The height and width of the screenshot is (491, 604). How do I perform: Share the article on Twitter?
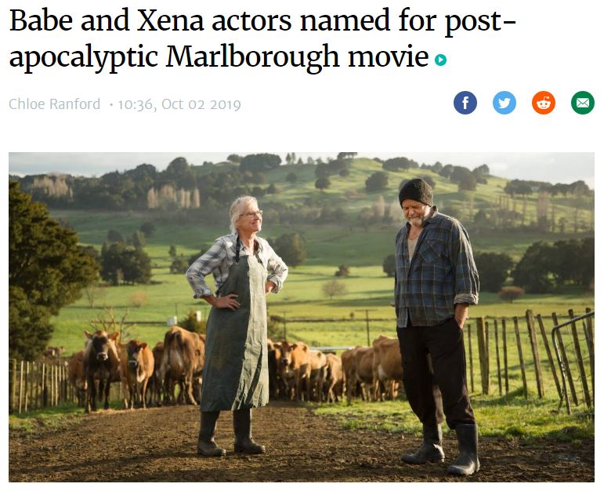pyautogui.click(x=505, y=103)
